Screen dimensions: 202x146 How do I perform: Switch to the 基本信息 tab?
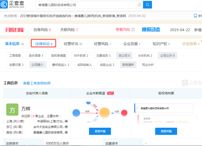click(x=15, y=44)
